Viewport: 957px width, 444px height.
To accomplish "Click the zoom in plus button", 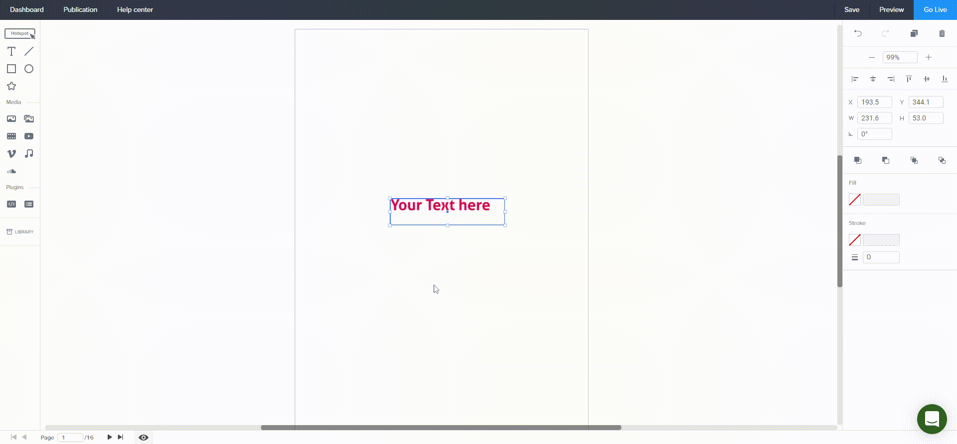I will (x=928, y=57).
